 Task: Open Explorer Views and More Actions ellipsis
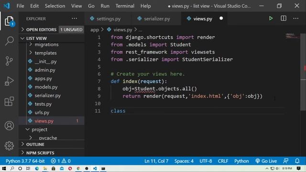click(74, 19)
